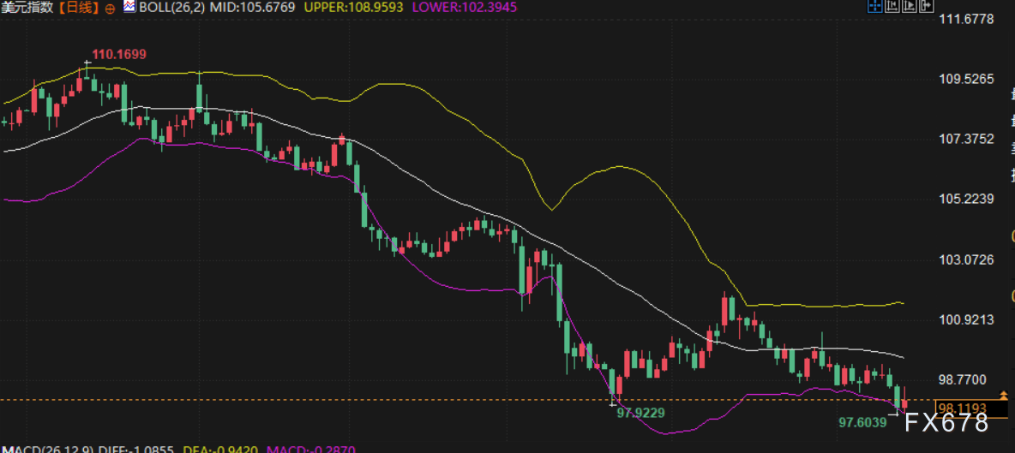
Task: Click the UPPER:108.9593 band label
Action: pyautogui.click(x=353, y=8)
